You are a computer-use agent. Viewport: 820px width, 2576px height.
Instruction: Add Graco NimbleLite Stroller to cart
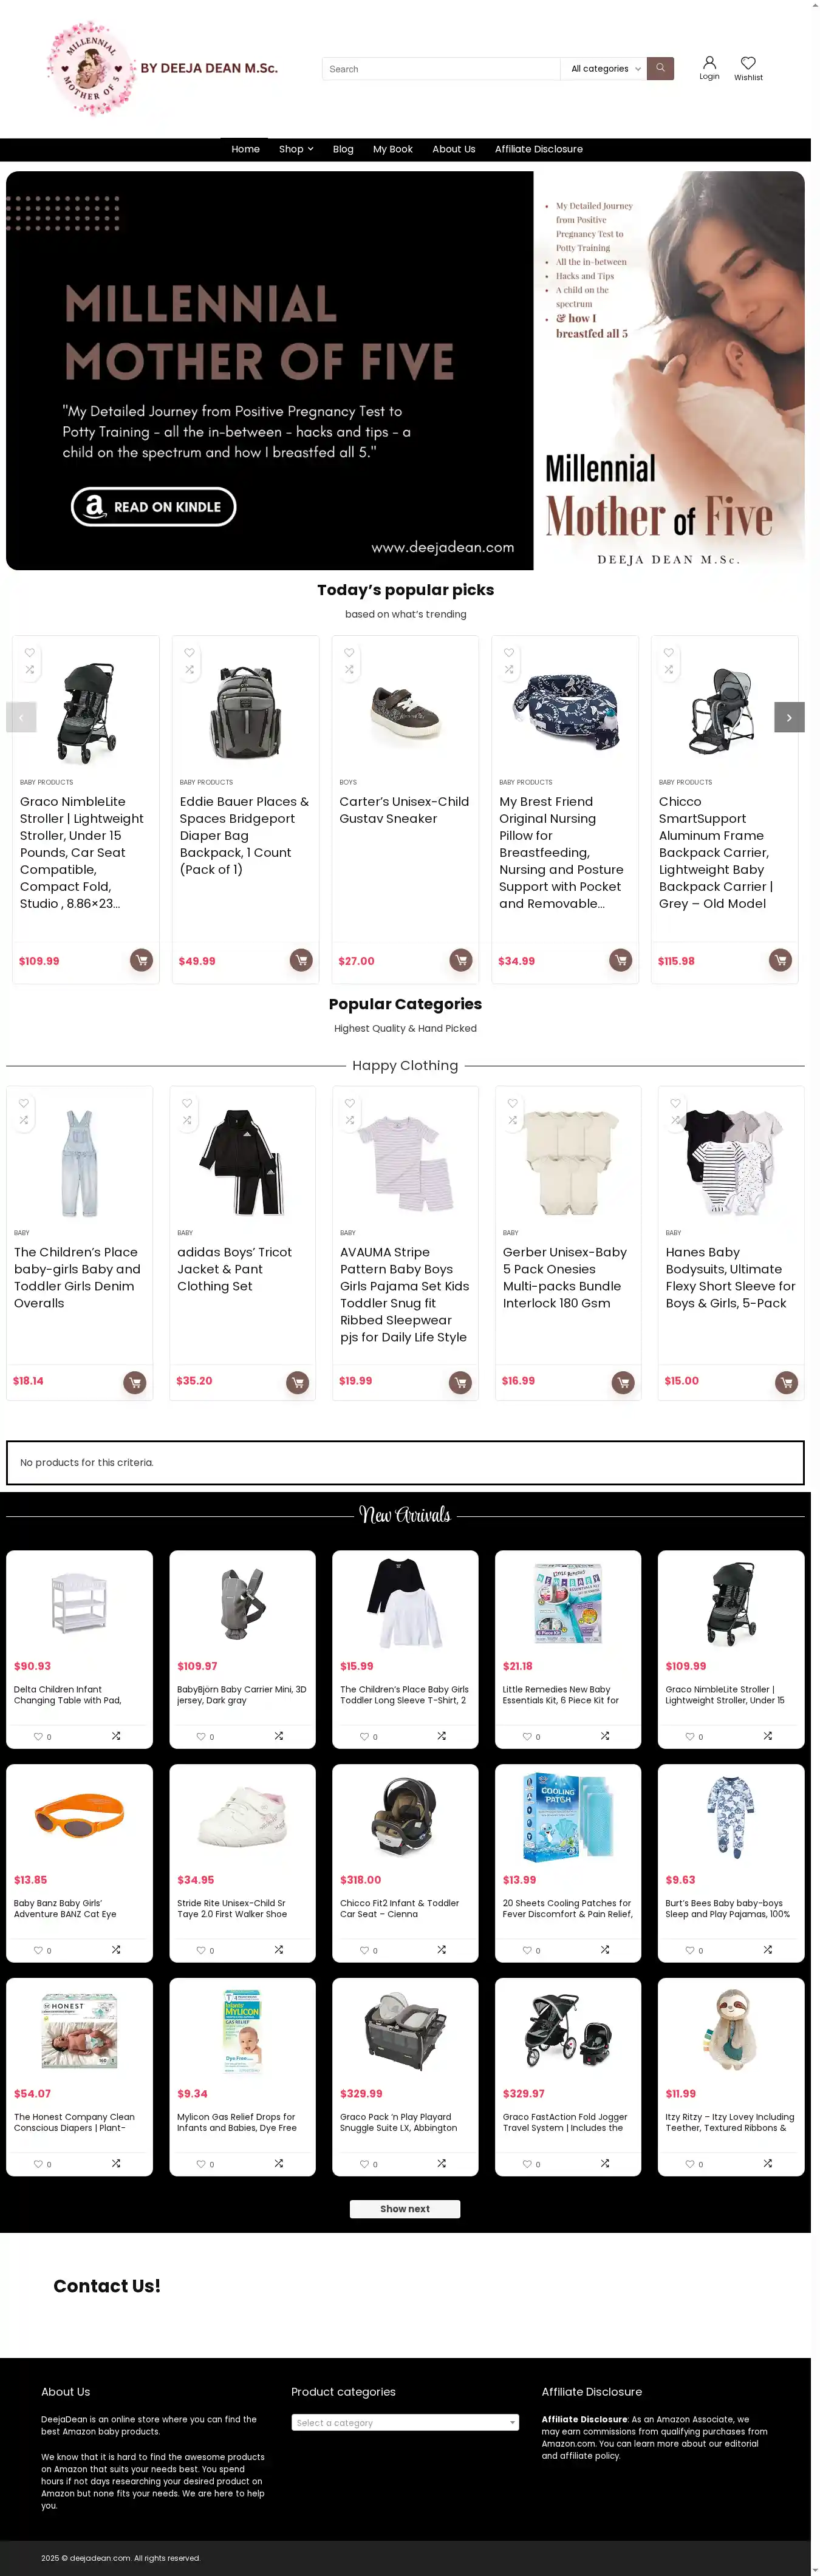point(142,960)
